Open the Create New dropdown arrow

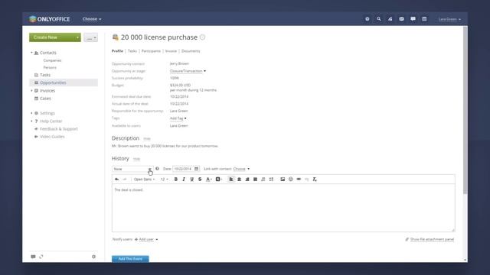[77, 37]
